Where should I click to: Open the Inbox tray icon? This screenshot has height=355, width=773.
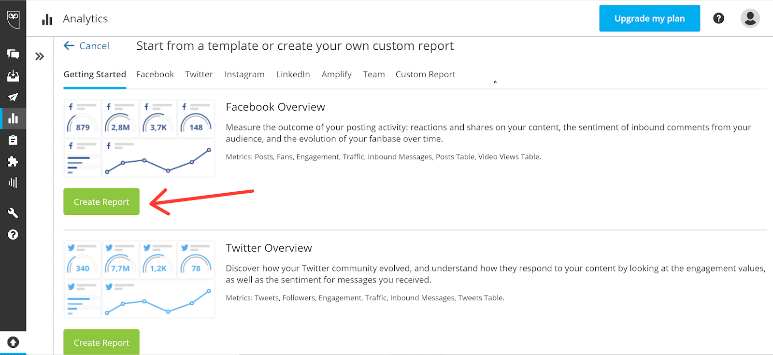coord(13,76)
